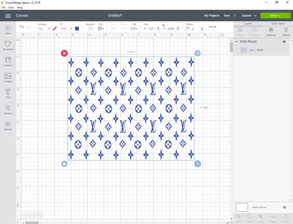The height and width of the screenshot is (224, 293).
Task: Select the Text tool
Action: pos(8,92)
